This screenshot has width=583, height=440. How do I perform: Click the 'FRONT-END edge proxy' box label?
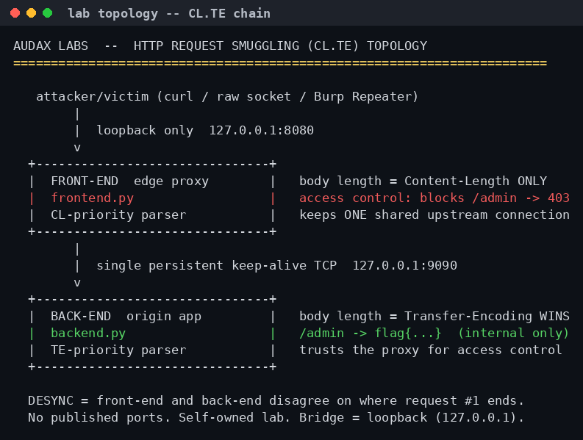(x=130, y=181)
